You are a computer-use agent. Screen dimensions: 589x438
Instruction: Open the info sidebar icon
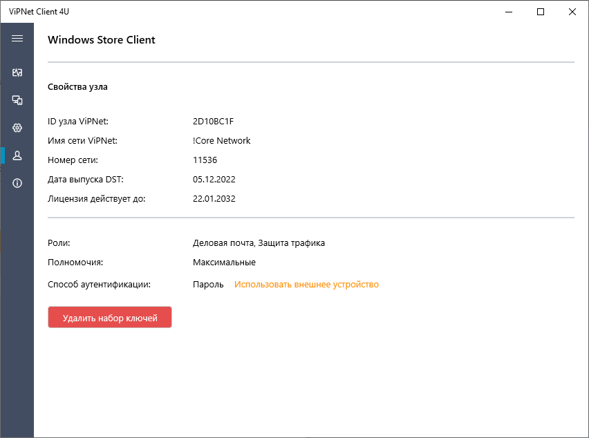pyautogui.click(x=17, y=183)
